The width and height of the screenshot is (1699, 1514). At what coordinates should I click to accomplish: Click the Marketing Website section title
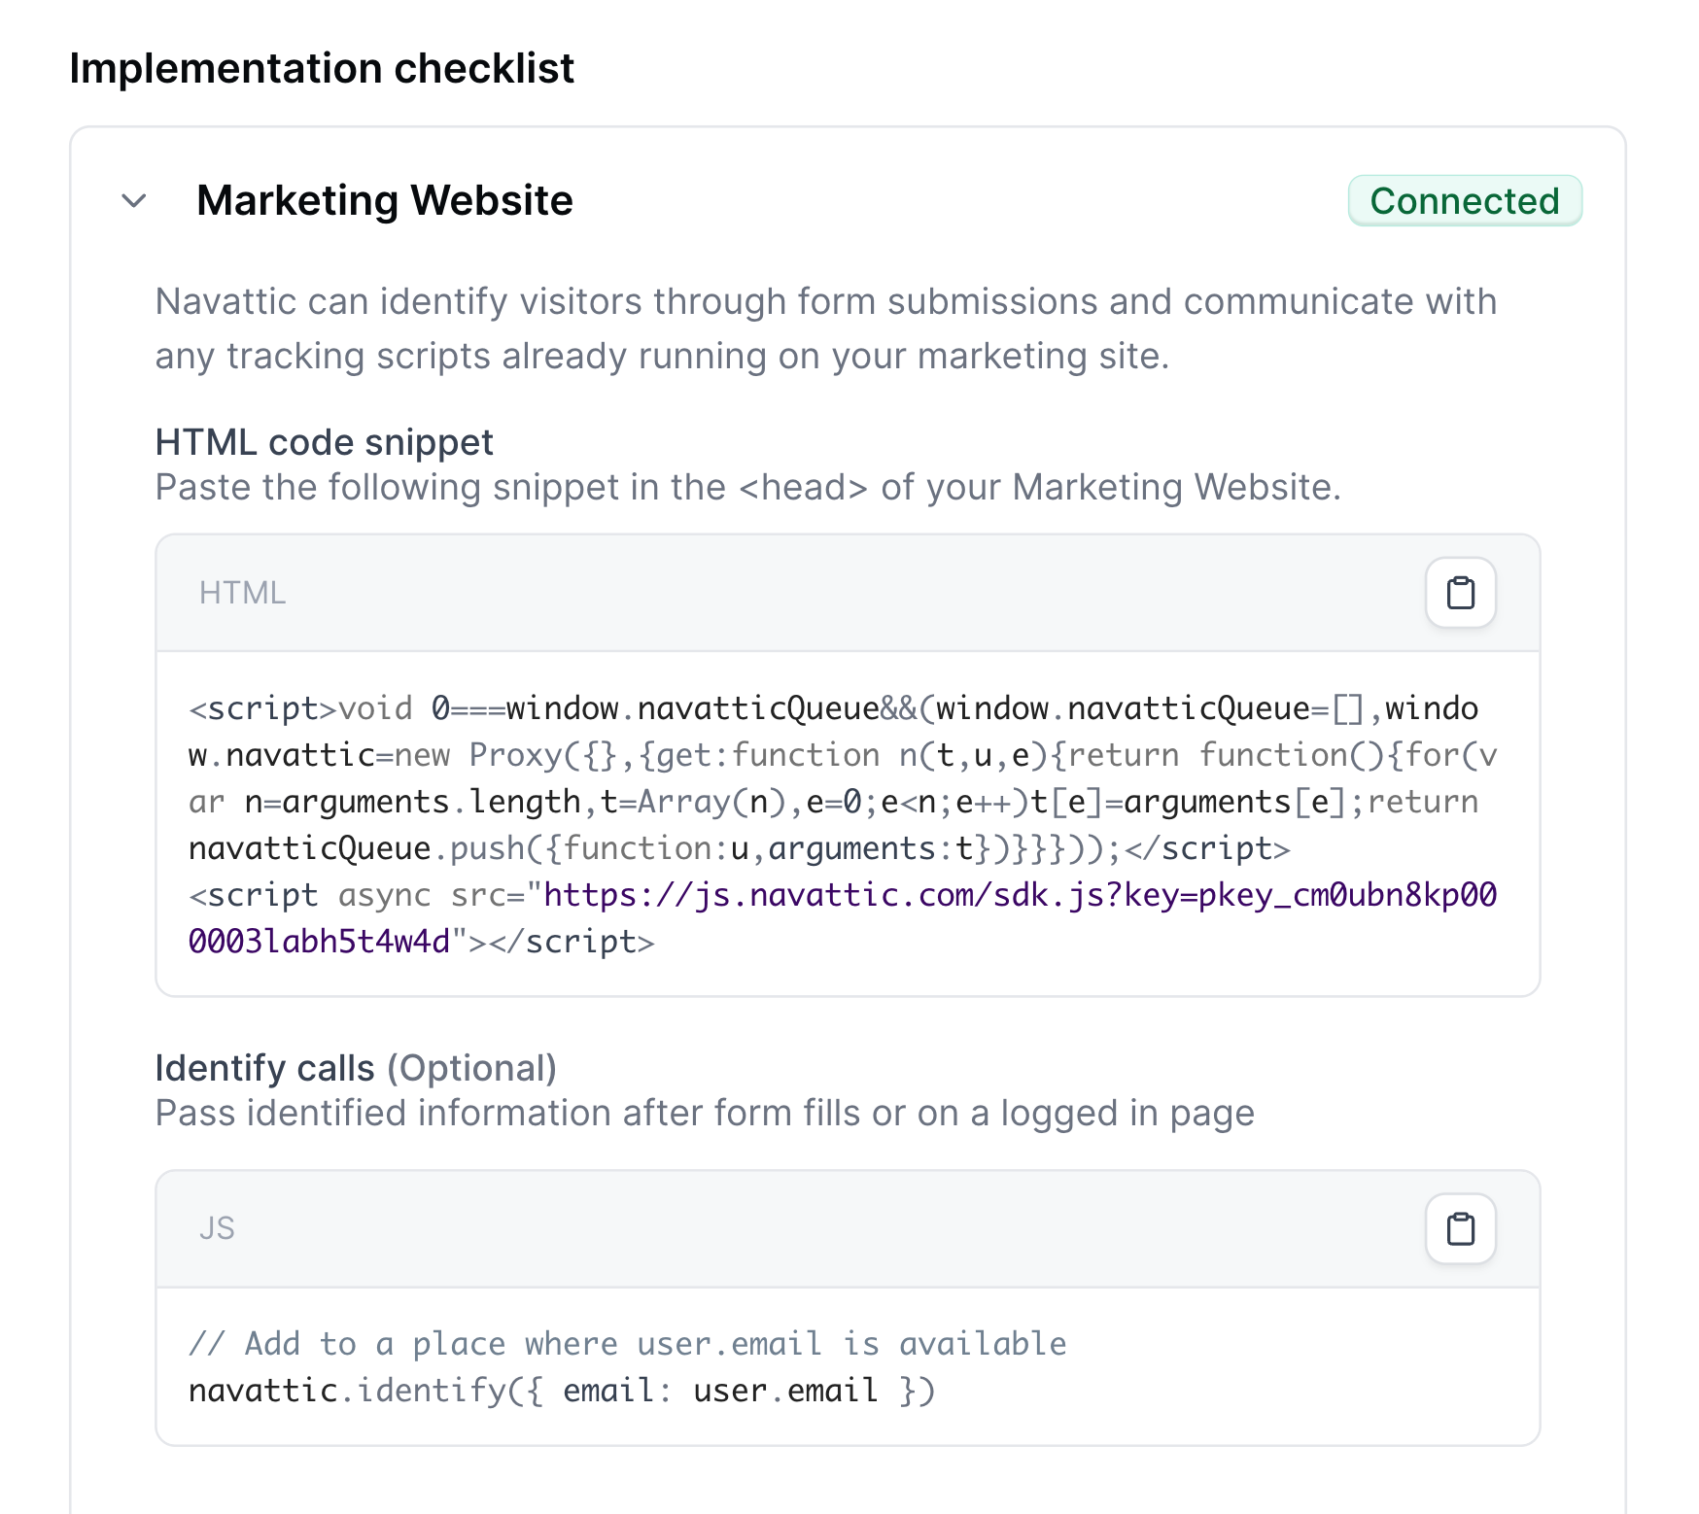point(385,201)
